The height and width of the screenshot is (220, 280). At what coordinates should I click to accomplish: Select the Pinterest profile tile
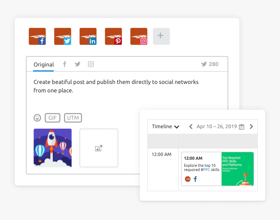coord(113,36)
